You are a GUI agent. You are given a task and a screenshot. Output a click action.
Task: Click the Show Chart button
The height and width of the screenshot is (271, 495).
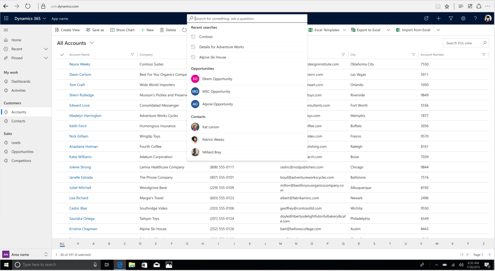tap(122, 30)
